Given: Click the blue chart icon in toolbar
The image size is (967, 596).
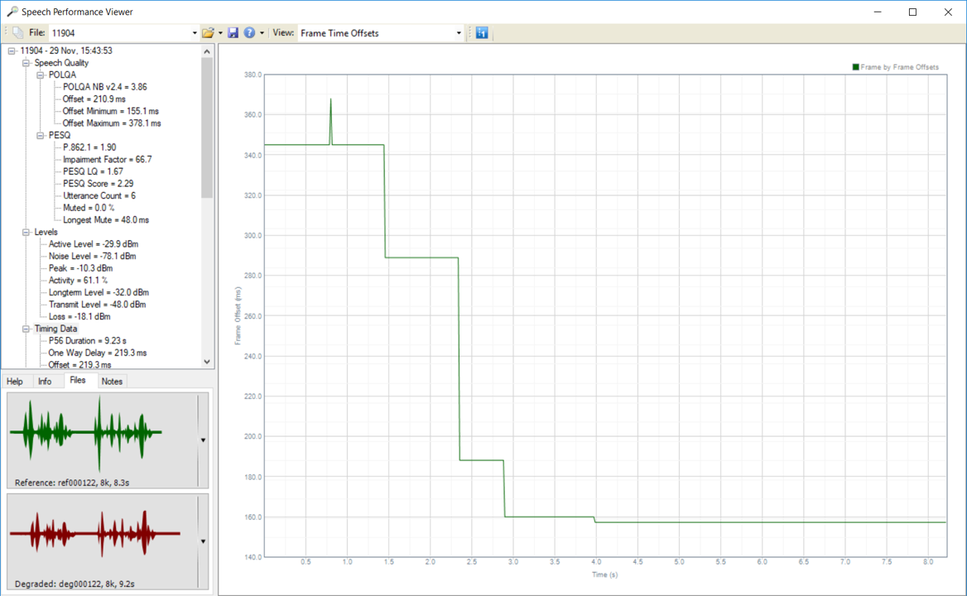Looking at the screenshot, I should 482,33.
